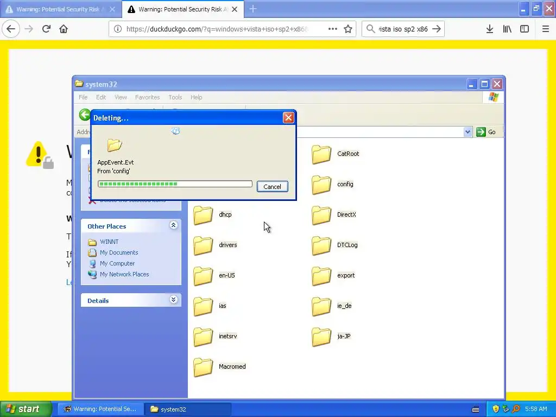Click the taskbar clock 5:58 AM

click(x=536, y=409)
